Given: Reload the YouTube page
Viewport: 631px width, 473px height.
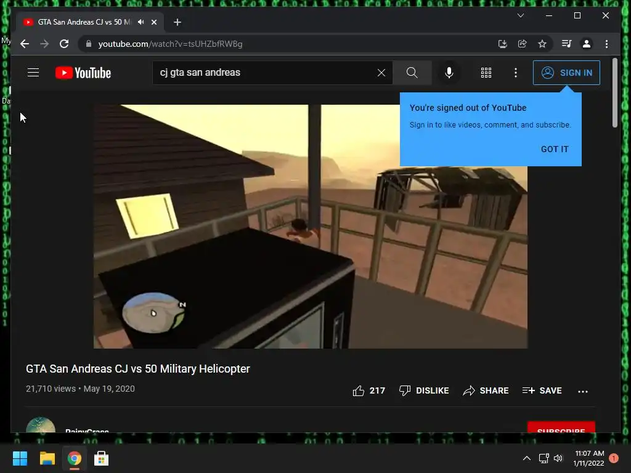Looking at the screenshot, I should point(64,44).
